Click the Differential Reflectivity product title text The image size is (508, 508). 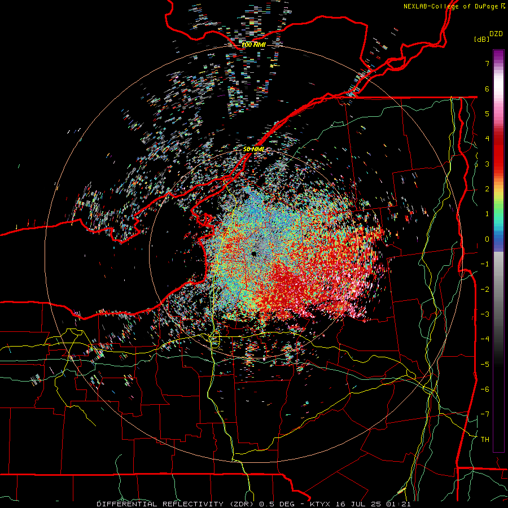pyautogui.click(x=176, y=504)
